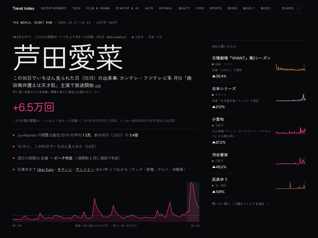Open the 日本シリーズ entry
Screen dimensions: 318x238
224,89
